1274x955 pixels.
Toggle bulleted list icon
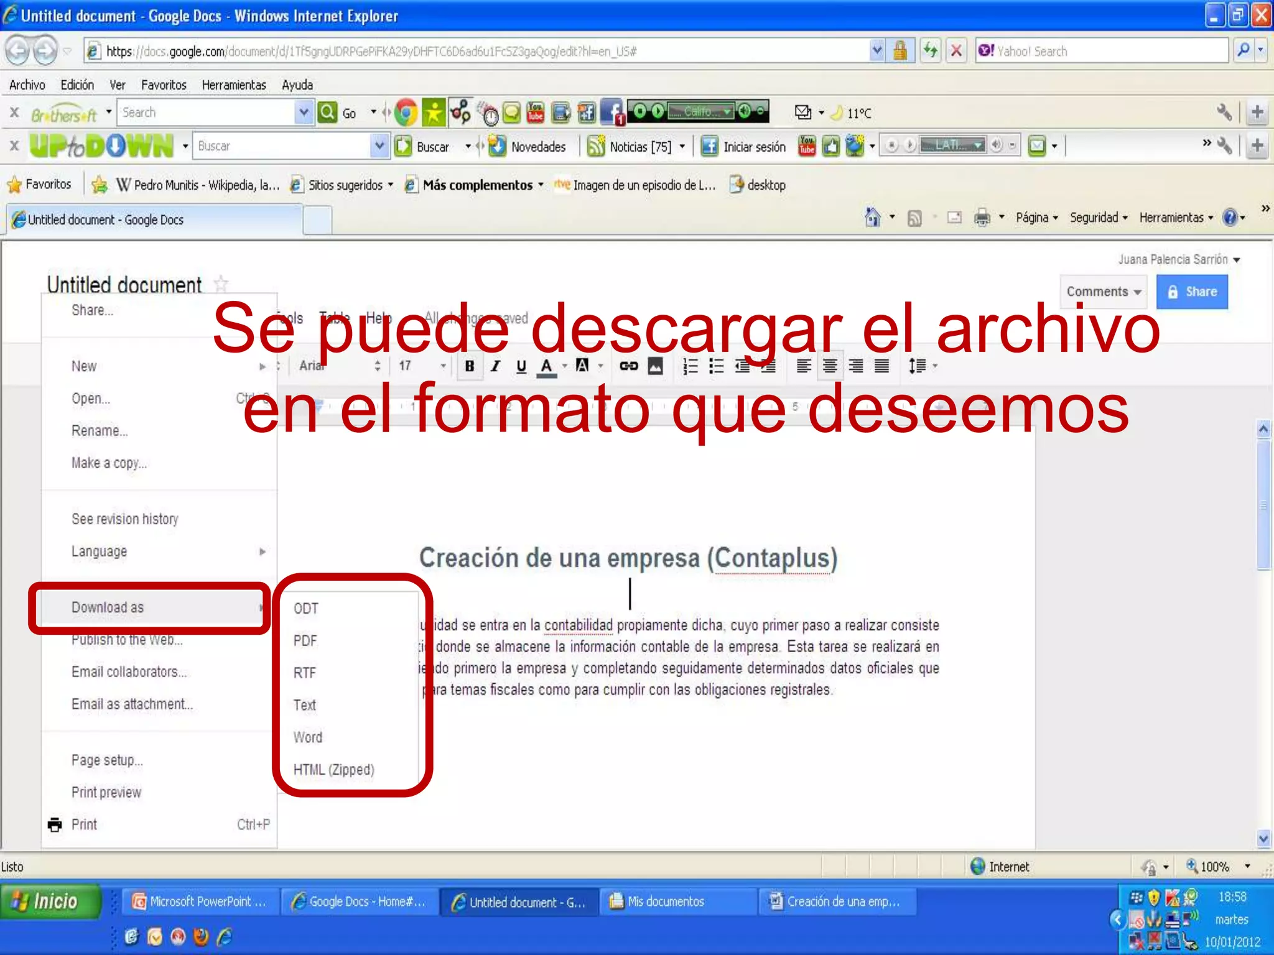[x=717, y=366]
